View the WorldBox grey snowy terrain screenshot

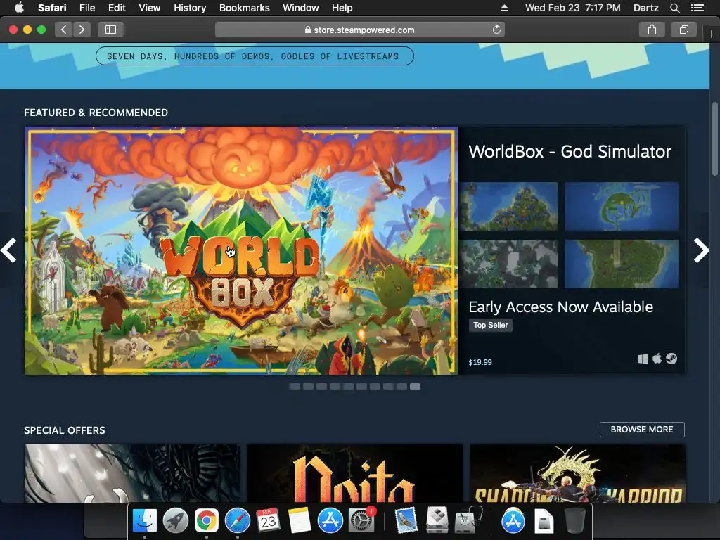tap(508, 264)
